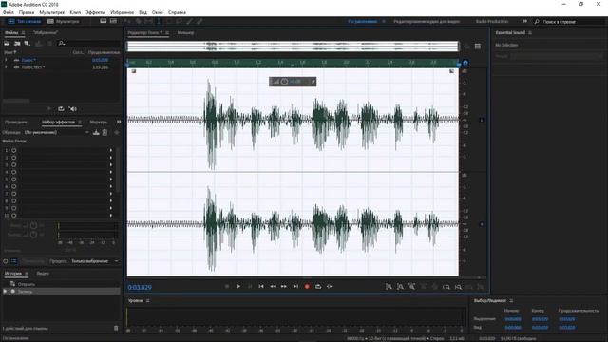Expand hidden panel tabs chevron
608x342 pixels.
[x=119, y=122]
